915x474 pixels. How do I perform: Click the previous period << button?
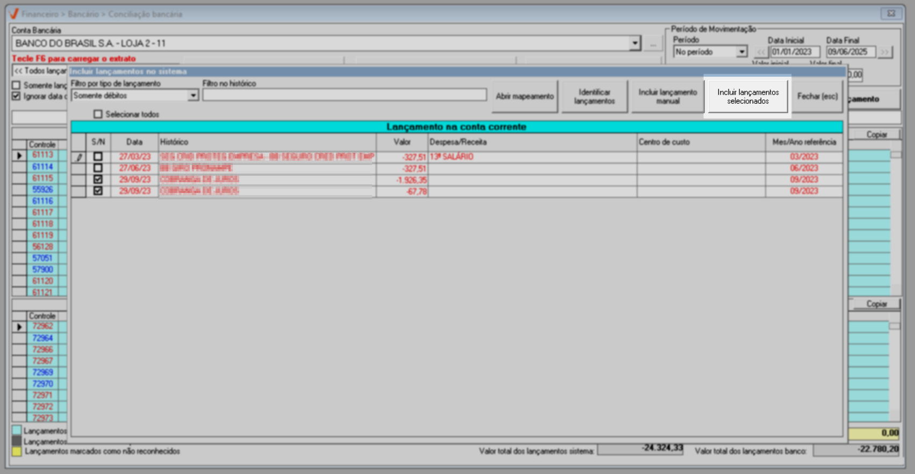[x=761, y=52]
